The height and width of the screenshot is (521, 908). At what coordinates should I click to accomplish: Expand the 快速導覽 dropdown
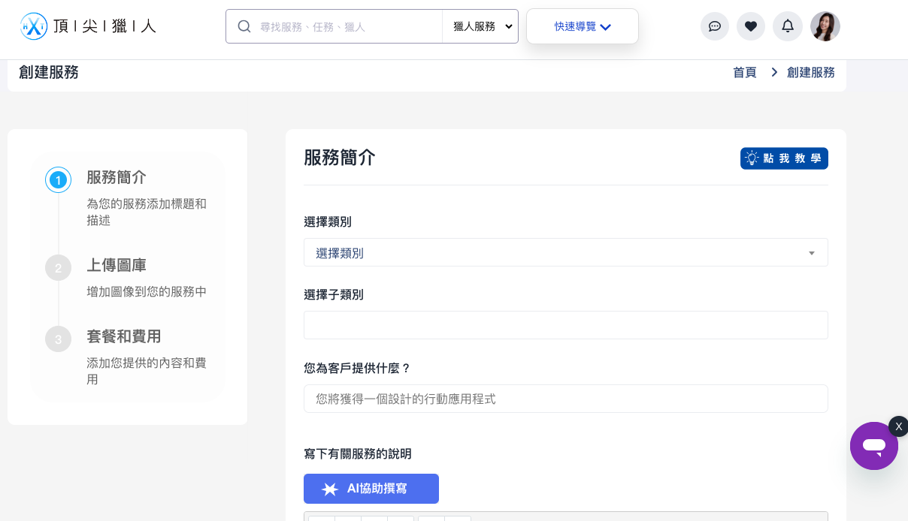[x=583, y=26]
